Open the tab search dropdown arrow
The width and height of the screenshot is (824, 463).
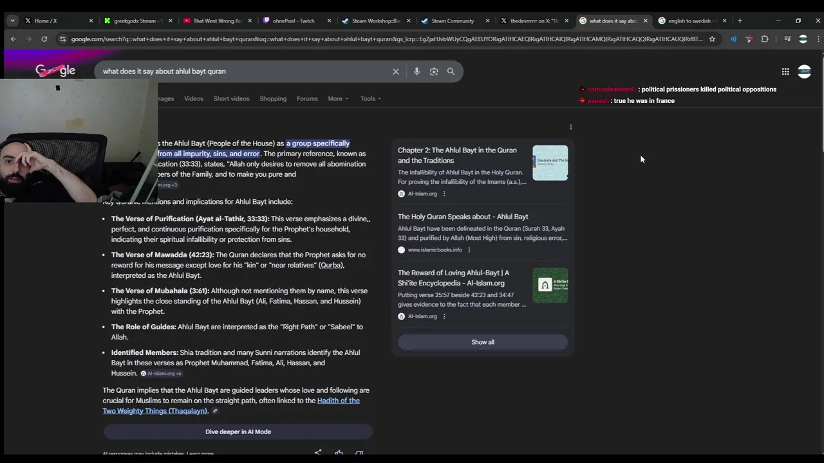point(12,21)
